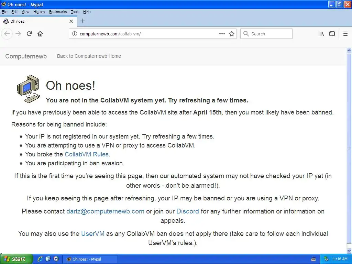The width and height of the screenshot is (352, 264).
Task: Go forward using the forward arrow button
Action: [x=18, y=34]
